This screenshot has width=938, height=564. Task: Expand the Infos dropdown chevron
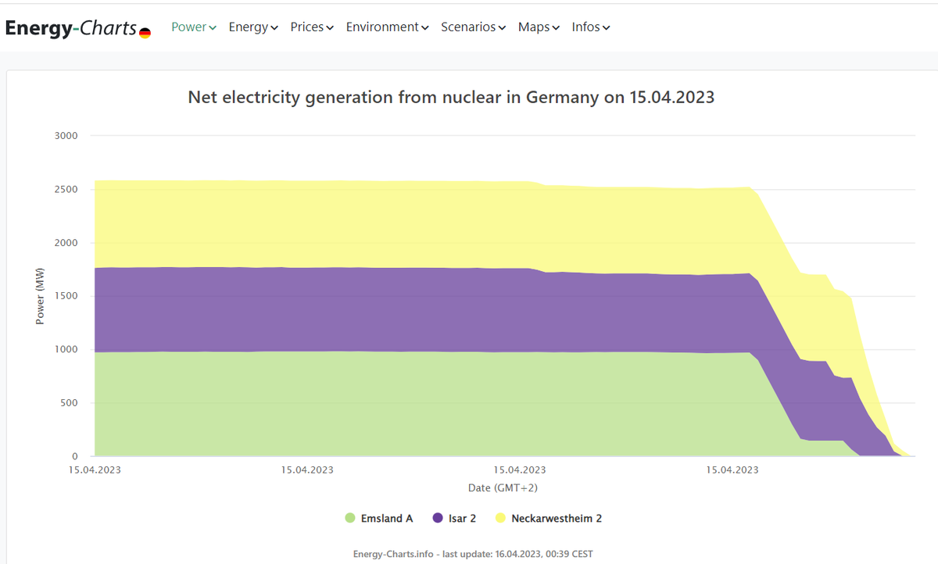(x=607, y=28)
